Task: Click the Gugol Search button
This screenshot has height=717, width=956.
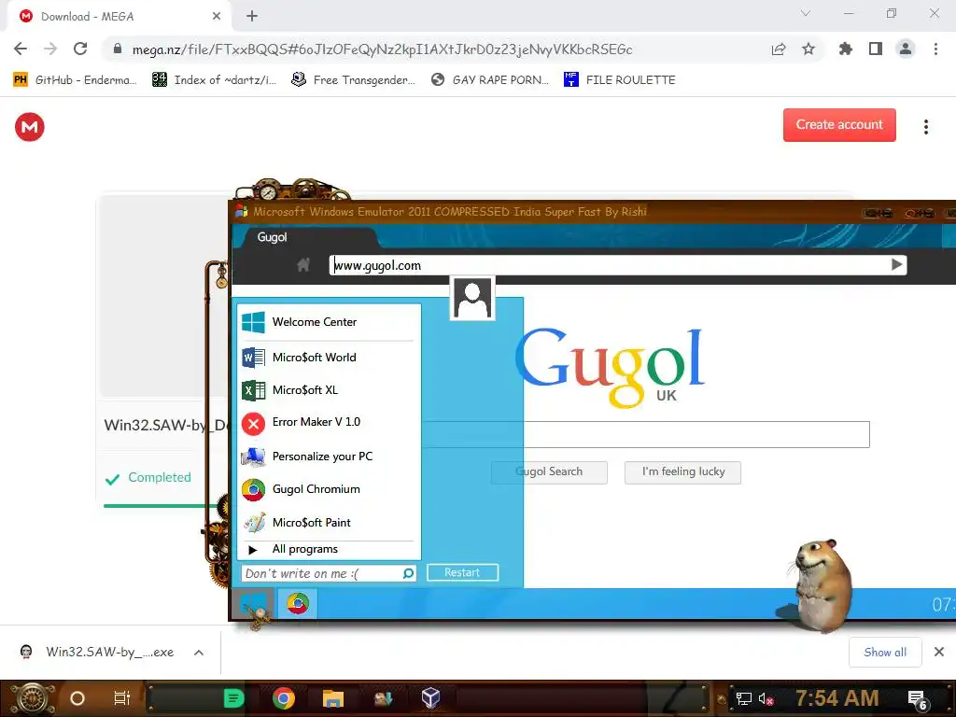Action: click(x=549, y=471)
